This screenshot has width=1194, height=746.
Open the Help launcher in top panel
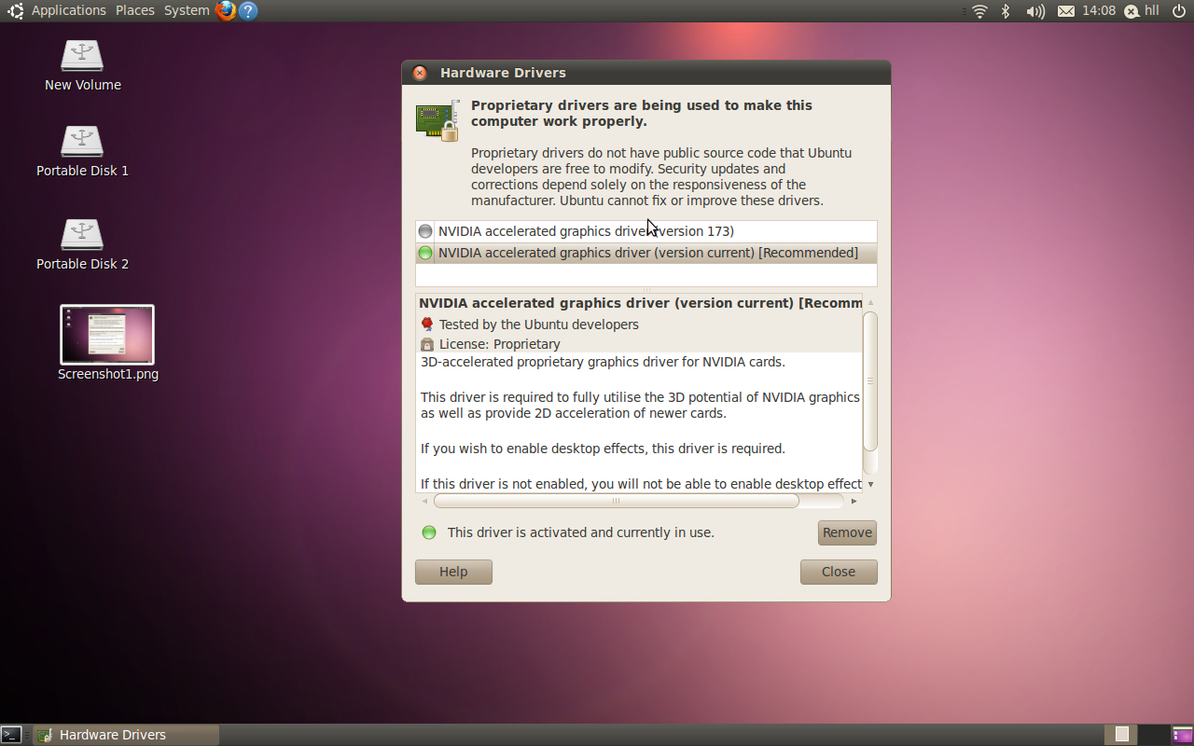247,10
